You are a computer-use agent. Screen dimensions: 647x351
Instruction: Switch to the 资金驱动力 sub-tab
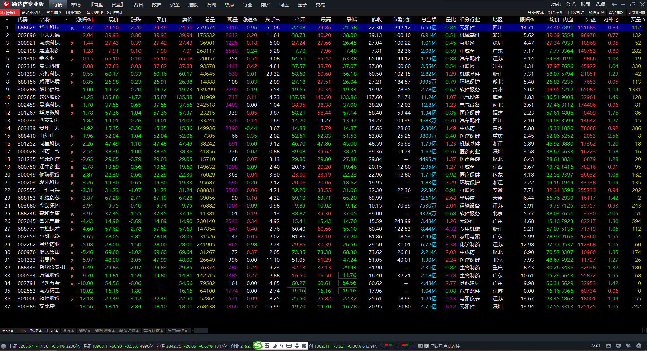point(32,12)
